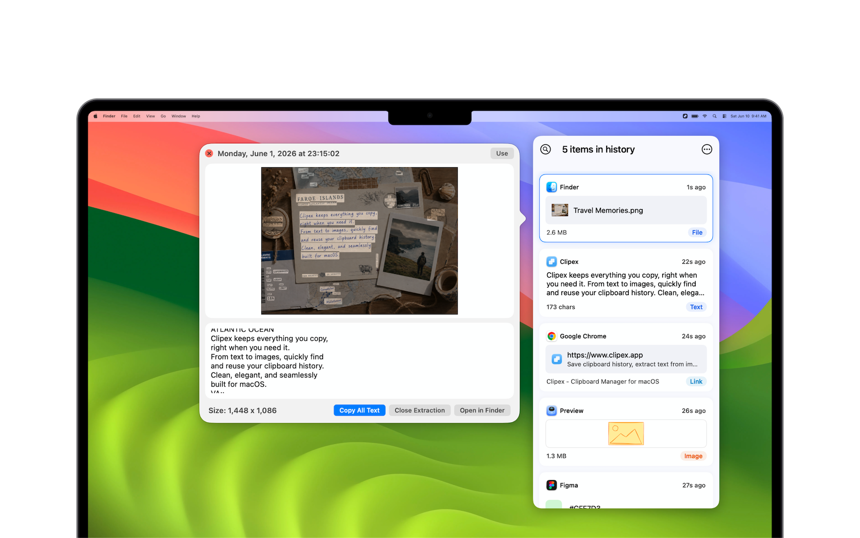Click Close Extraction
The image size is (860, 538).
(x=419, y=410)
